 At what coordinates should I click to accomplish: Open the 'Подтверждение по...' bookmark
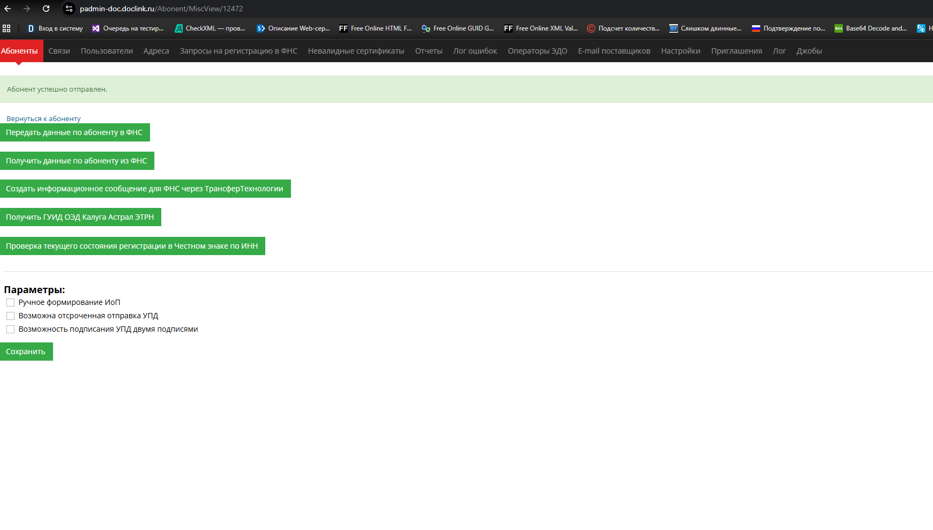[x=788, y=28]
